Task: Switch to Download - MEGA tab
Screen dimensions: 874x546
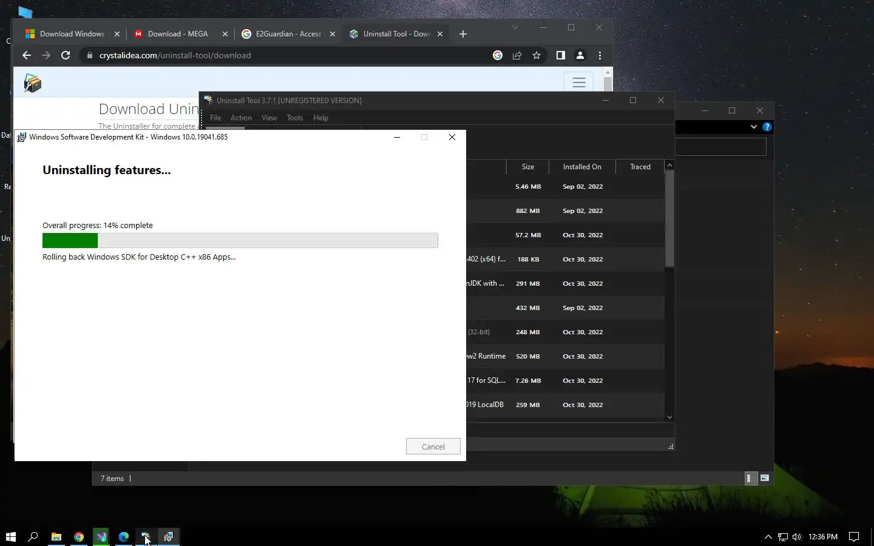Action: [x=178, y=34]
